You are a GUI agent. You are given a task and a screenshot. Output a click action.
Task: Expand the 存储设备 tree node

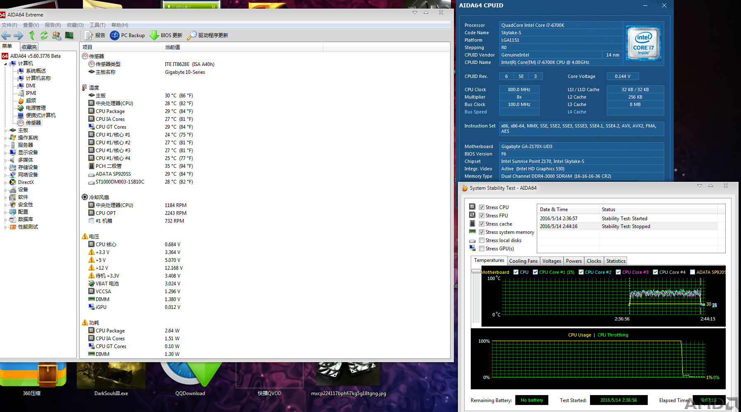click(5, 168)
